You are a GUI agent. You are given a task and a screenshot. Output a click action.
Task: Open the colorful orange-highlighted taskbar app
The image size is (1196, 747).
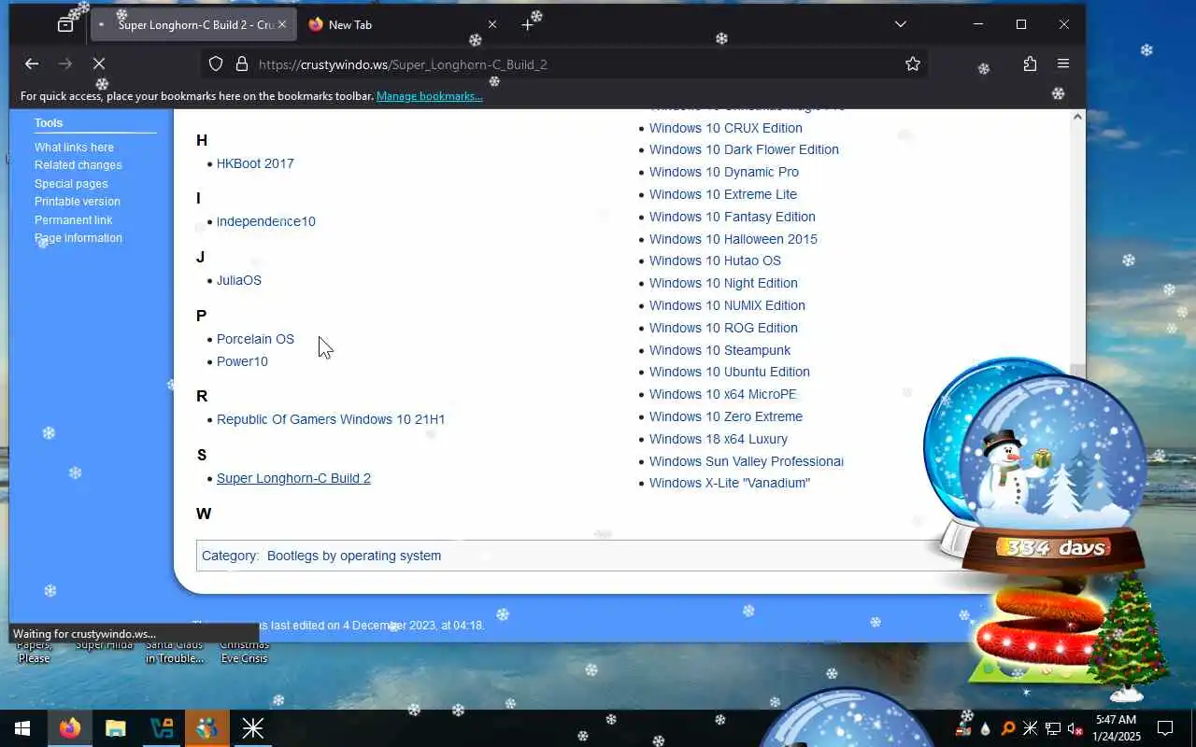(x=206, y=728)
